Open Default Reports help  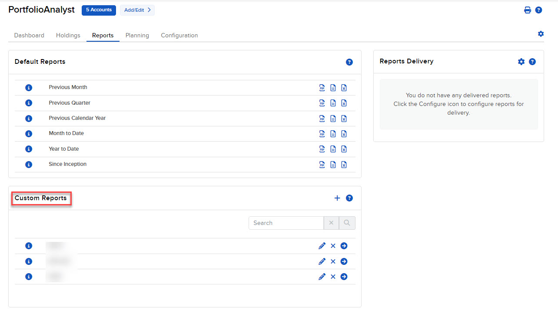click(x=349, y=62)
